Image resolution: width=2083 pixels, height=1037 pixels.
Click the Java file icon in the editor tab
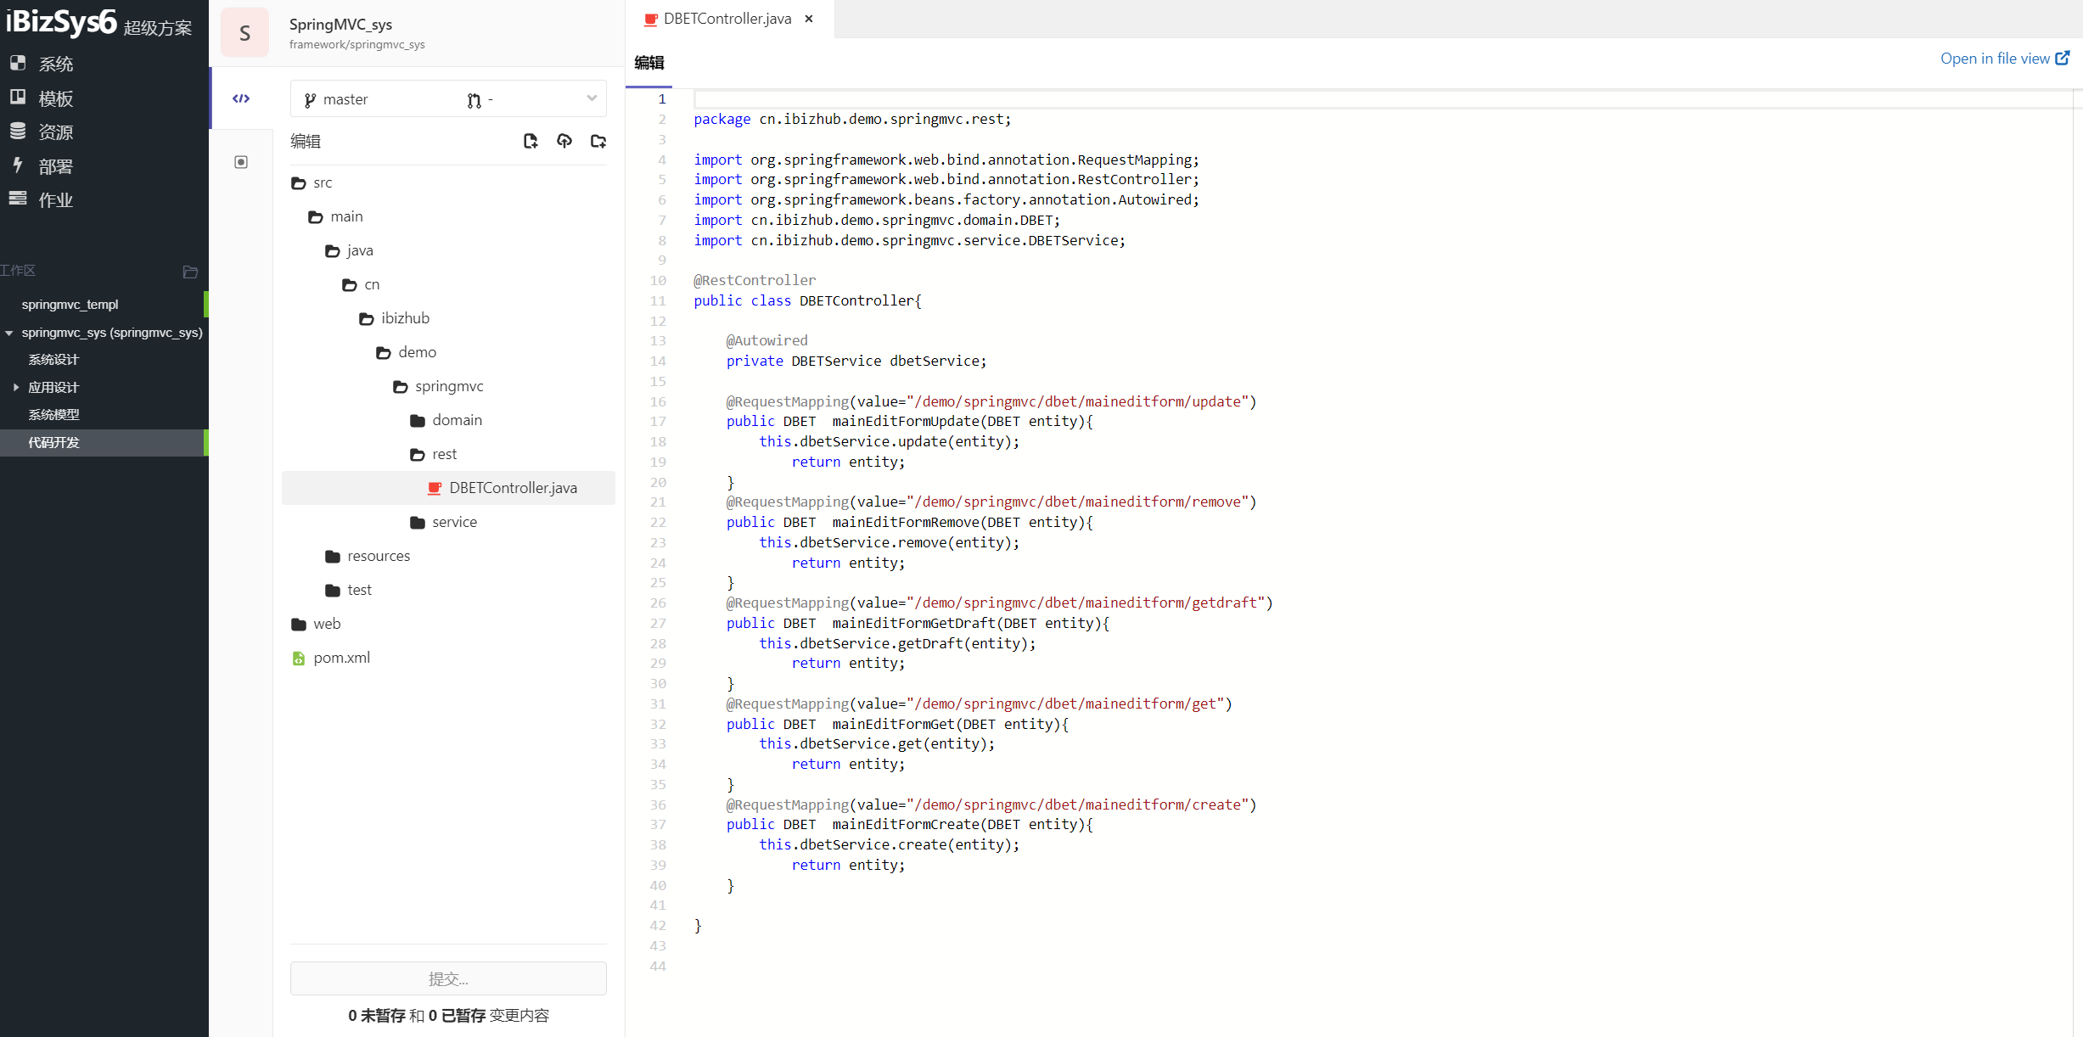pyautogui.click(x=651, y=20)
